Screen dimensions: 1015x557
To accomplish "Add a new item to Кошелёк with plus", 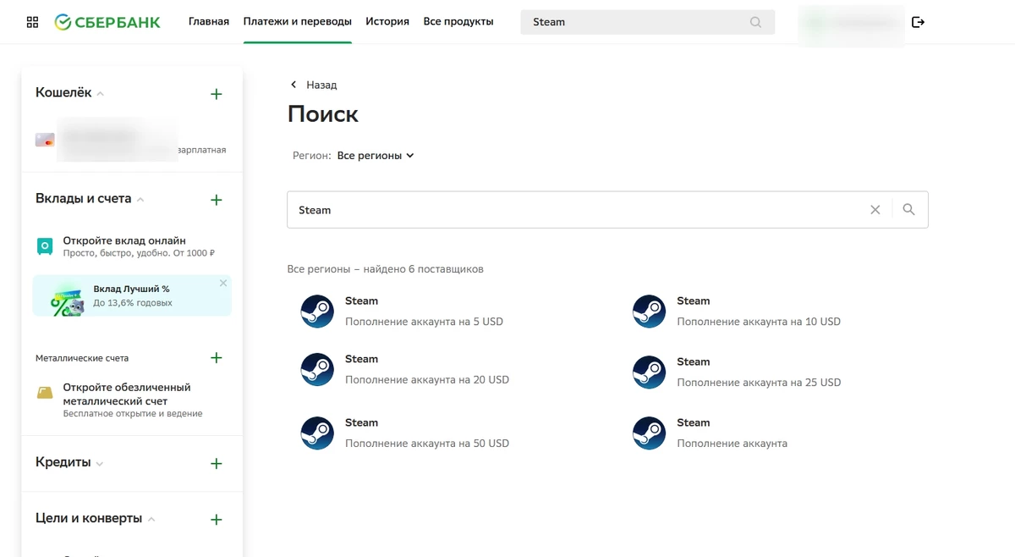I will tap(217, 94).
